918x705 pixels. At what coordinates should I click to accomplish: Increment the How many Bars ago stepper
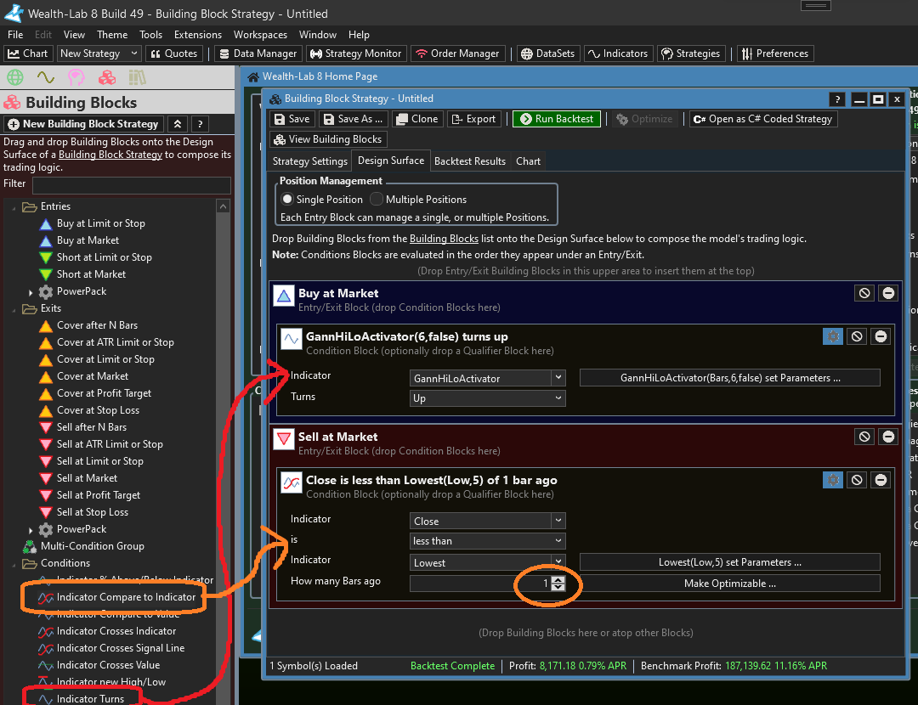[558, 579]
